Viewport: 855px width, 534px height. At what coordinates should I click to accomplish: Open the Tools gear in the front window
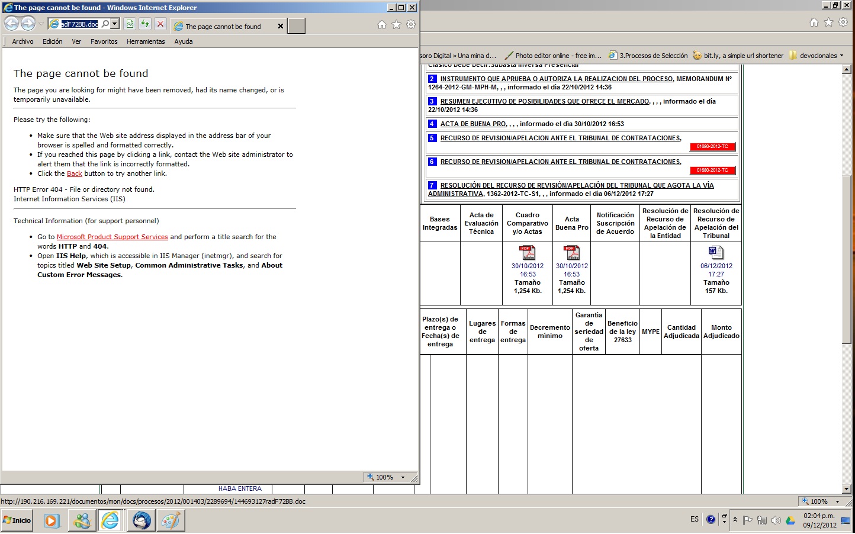point(411,24)
